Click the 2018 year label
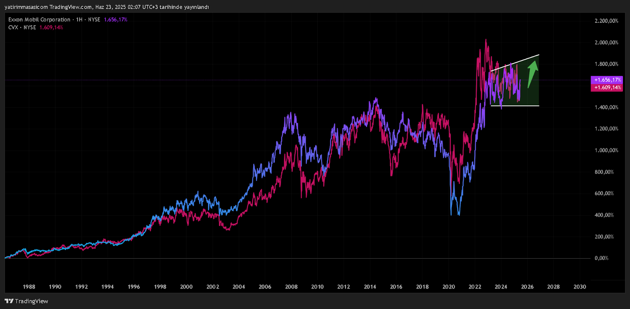 [422, 287]
